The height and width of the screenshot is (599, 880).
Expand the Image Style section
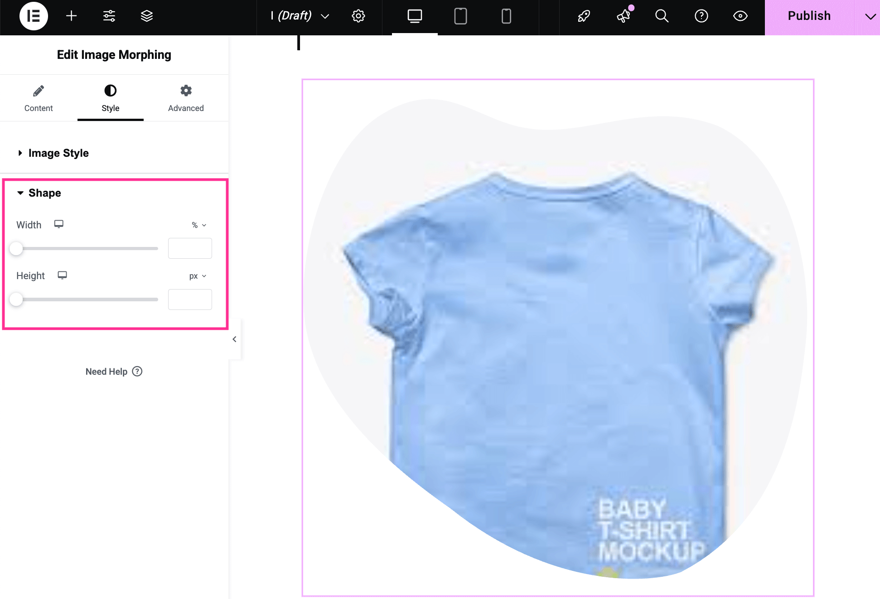[x=58, y=153]
